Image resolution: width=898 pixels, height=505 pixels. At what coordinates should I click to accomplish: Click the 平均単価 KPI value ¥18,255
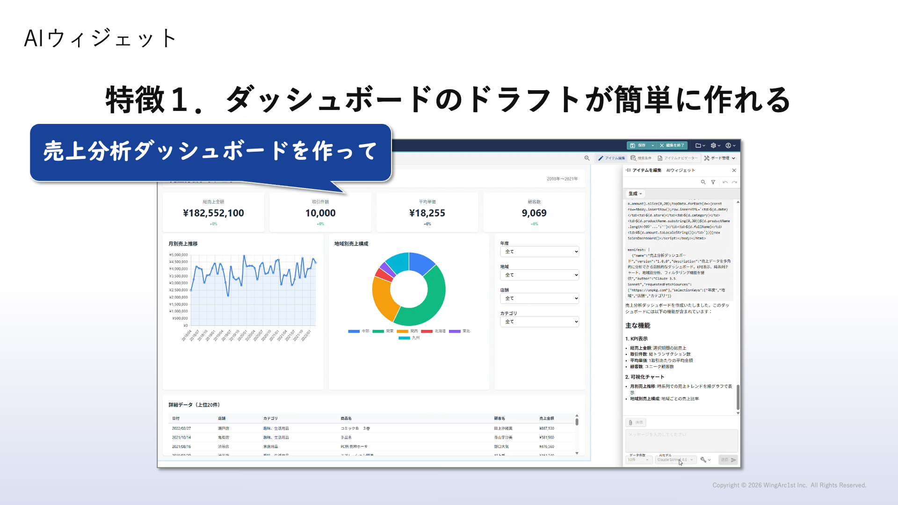click(427, 213)
